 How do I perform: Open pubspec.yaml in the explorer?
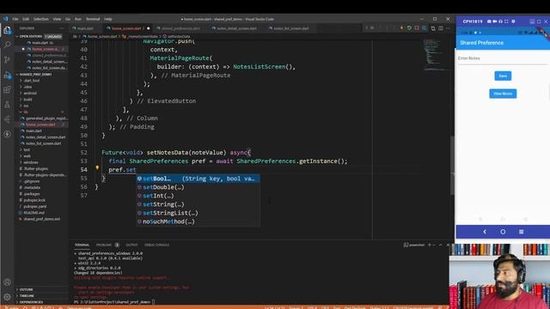(35, 207)
